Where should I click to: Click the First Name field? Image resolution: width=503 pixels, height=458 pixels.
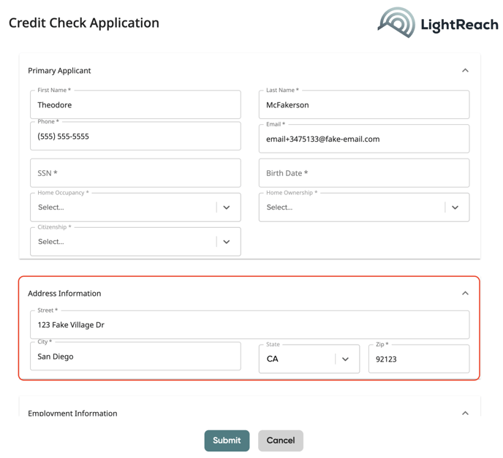135,104
